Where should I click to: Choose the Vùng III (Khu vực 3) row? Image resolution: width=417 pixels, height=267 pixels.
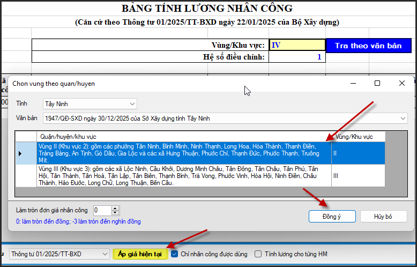click(x=183, y=175)
